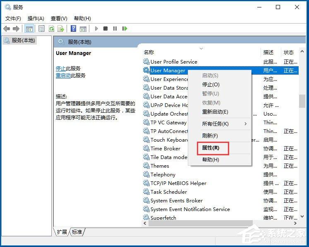The height and width of the screenshot is (247, 309).
Task: Select System Event Notification Service name
Action: [190, 209]
